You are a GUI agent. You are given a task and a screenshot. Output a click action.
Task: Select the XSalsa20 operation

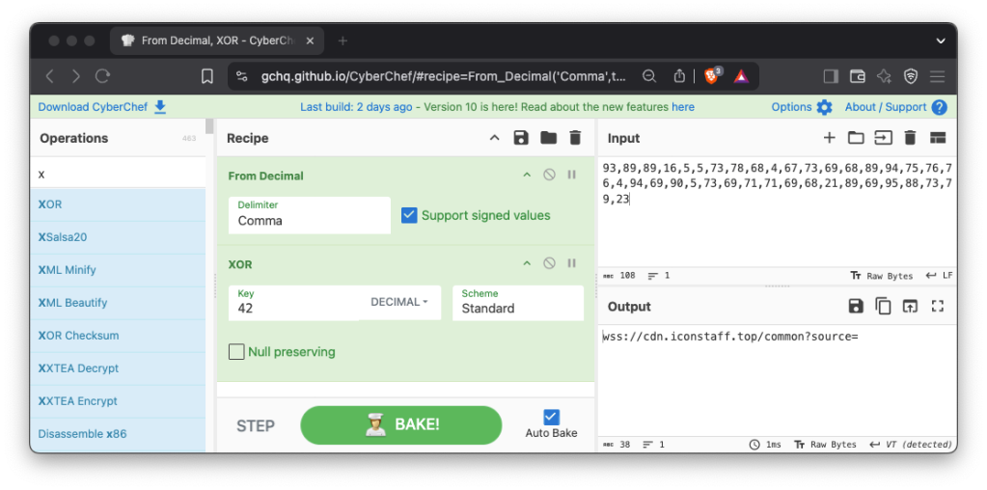pyautogui.click(x=117, y=237)
